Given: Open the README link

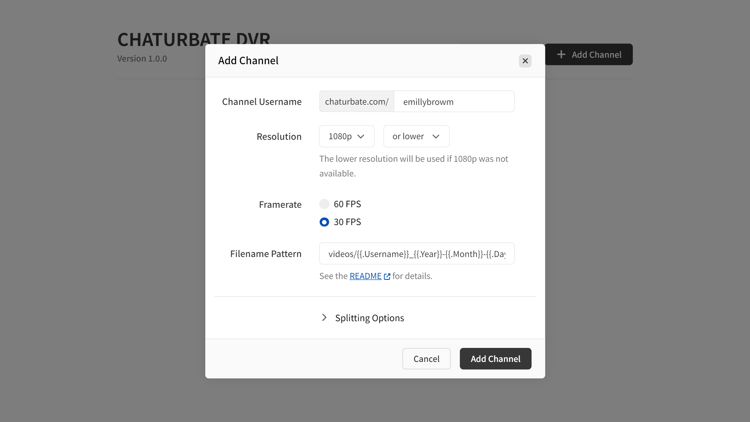Looking at the screenshot, I should pyautogui.click(x=365, y=276).
